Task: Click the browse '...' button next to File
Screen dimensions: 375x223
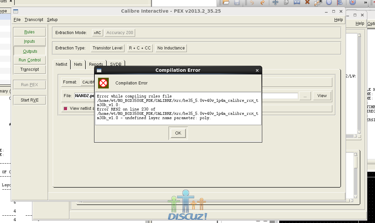Action: 305,96
